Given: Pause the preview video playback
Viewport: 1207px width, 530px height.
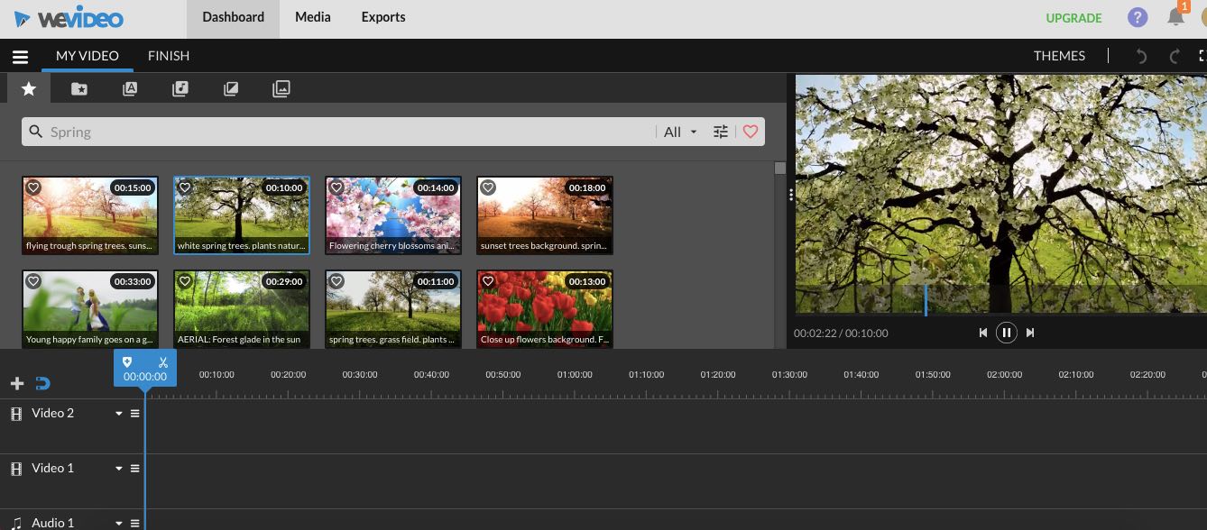Looking at the screenshot, I should click(x=1006, y=333).
